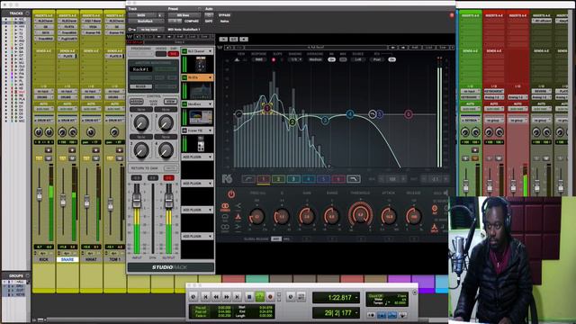
Task: Click the F6 previous preset arrow
Action: [x=392, y=48]
